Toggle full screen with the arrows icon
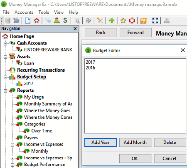This screenshot has width=187, height=168. [155, 20]
